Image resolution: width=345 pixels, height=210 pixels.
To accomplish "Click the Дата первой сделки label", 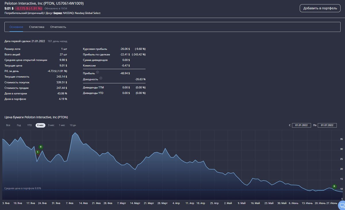I will click(x=18, y=41).
